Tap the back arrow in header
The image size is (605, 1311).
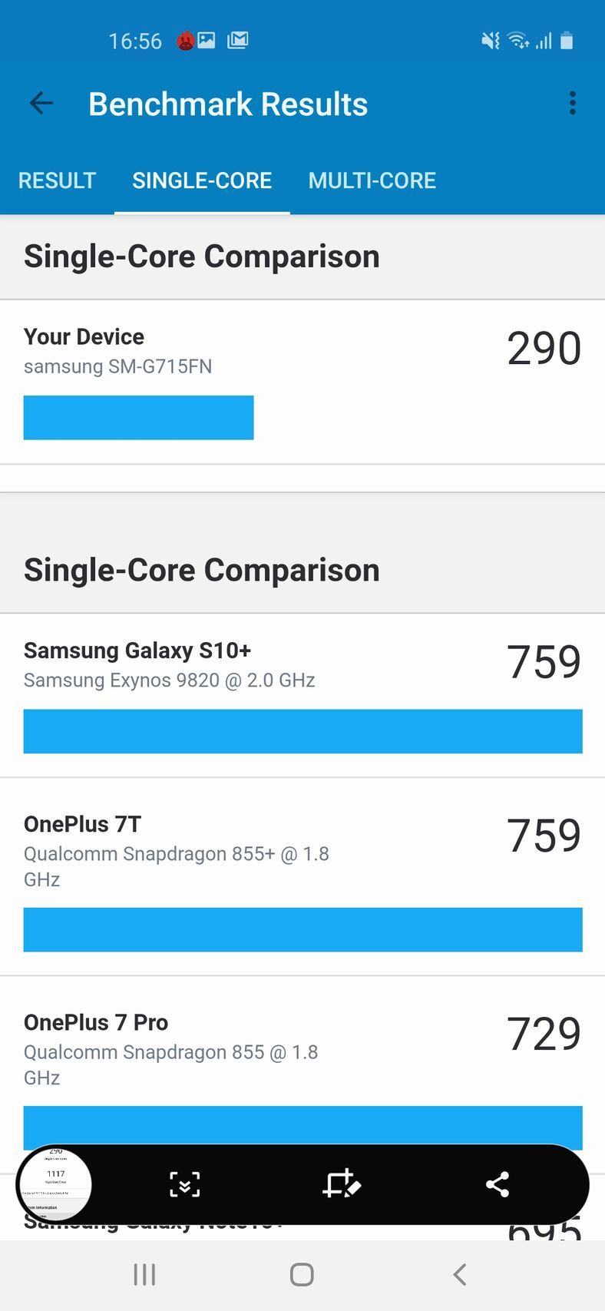coord(41,103)
